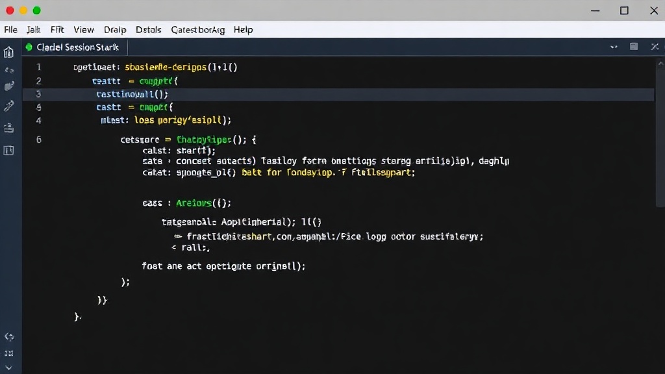Screen dimensions: 665x374
Task: Open the book panel icon in the sidebar
Action: pyautogui.click(x=9, y=150)
